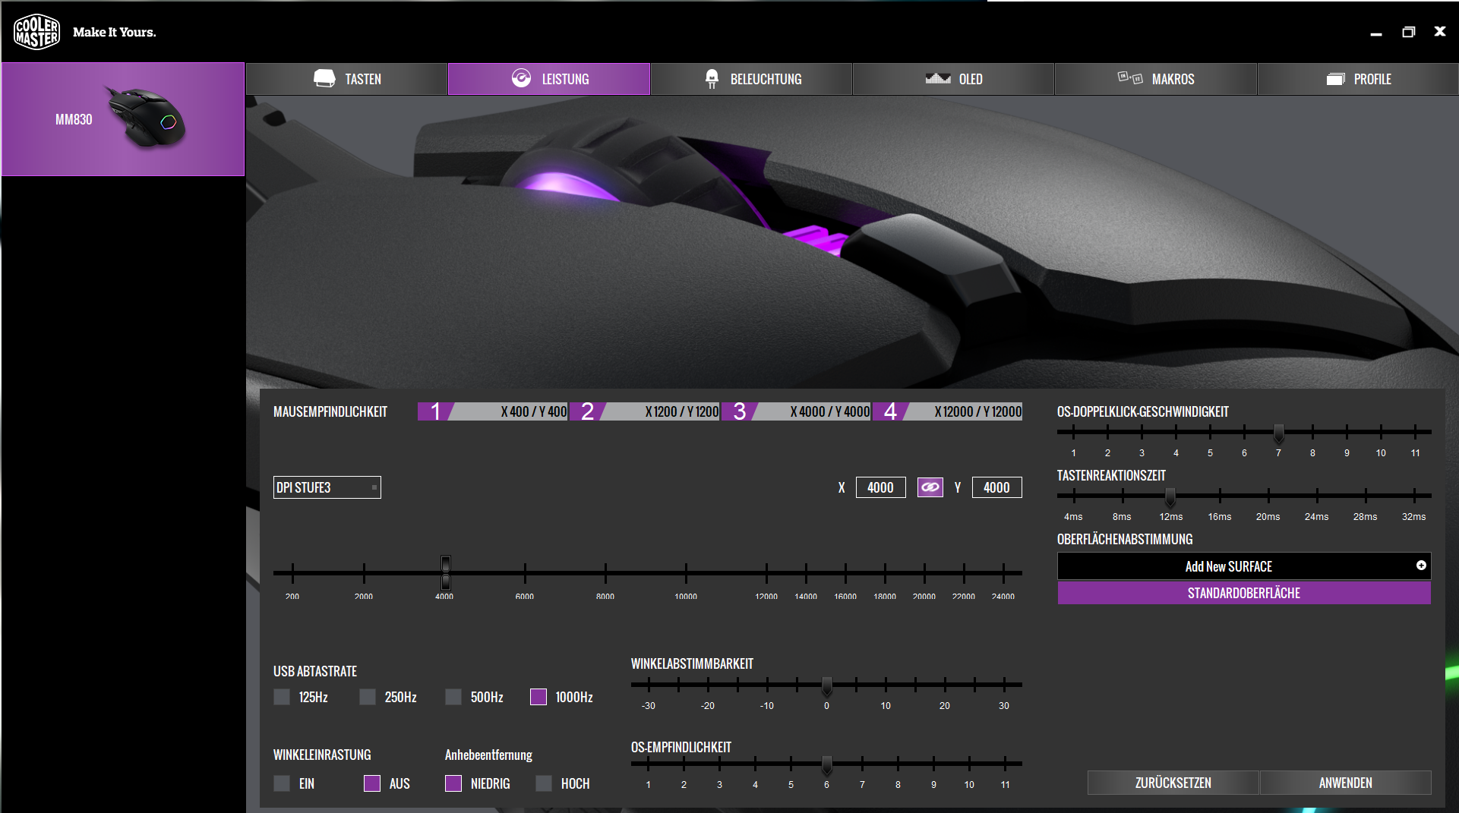
Task: Select DPI stage 4 X12000/Y12000
Action: click(948, 411)
